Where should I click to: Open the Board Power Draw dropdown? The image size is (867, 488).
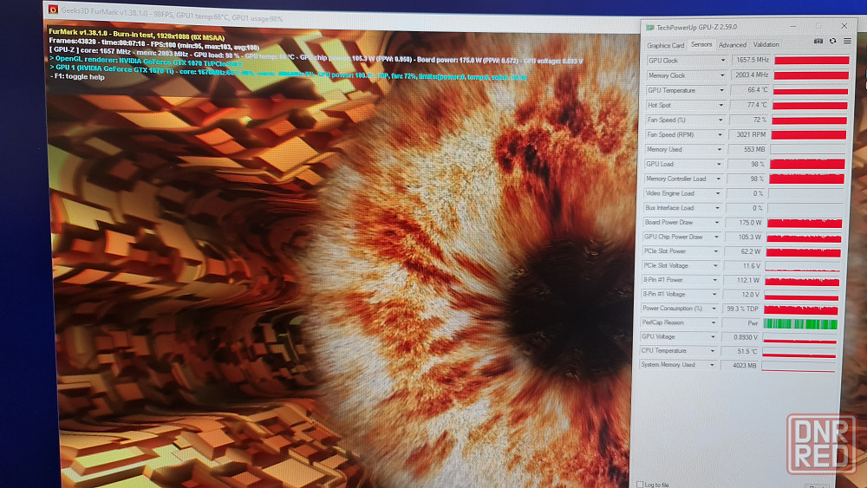click(716, 222)
